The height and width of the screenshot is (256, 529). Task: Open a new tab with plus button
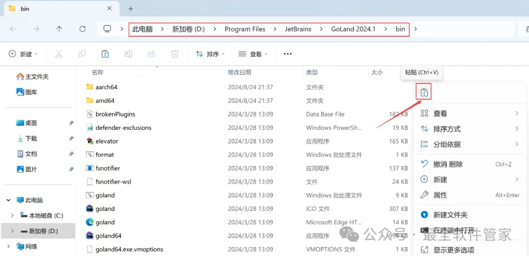[131, 9]
